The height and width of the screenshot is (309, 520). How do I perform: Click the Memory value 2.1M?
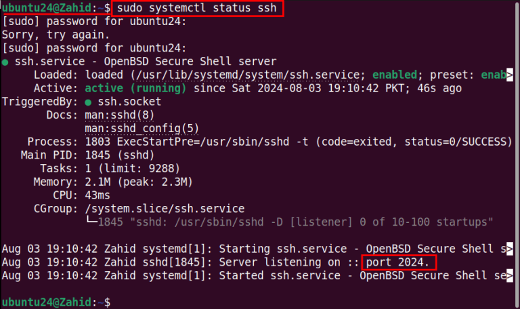(x=97, y=182)
